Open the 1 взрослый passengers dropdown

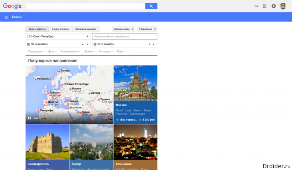pyautogui.click(x=147, y=29)
